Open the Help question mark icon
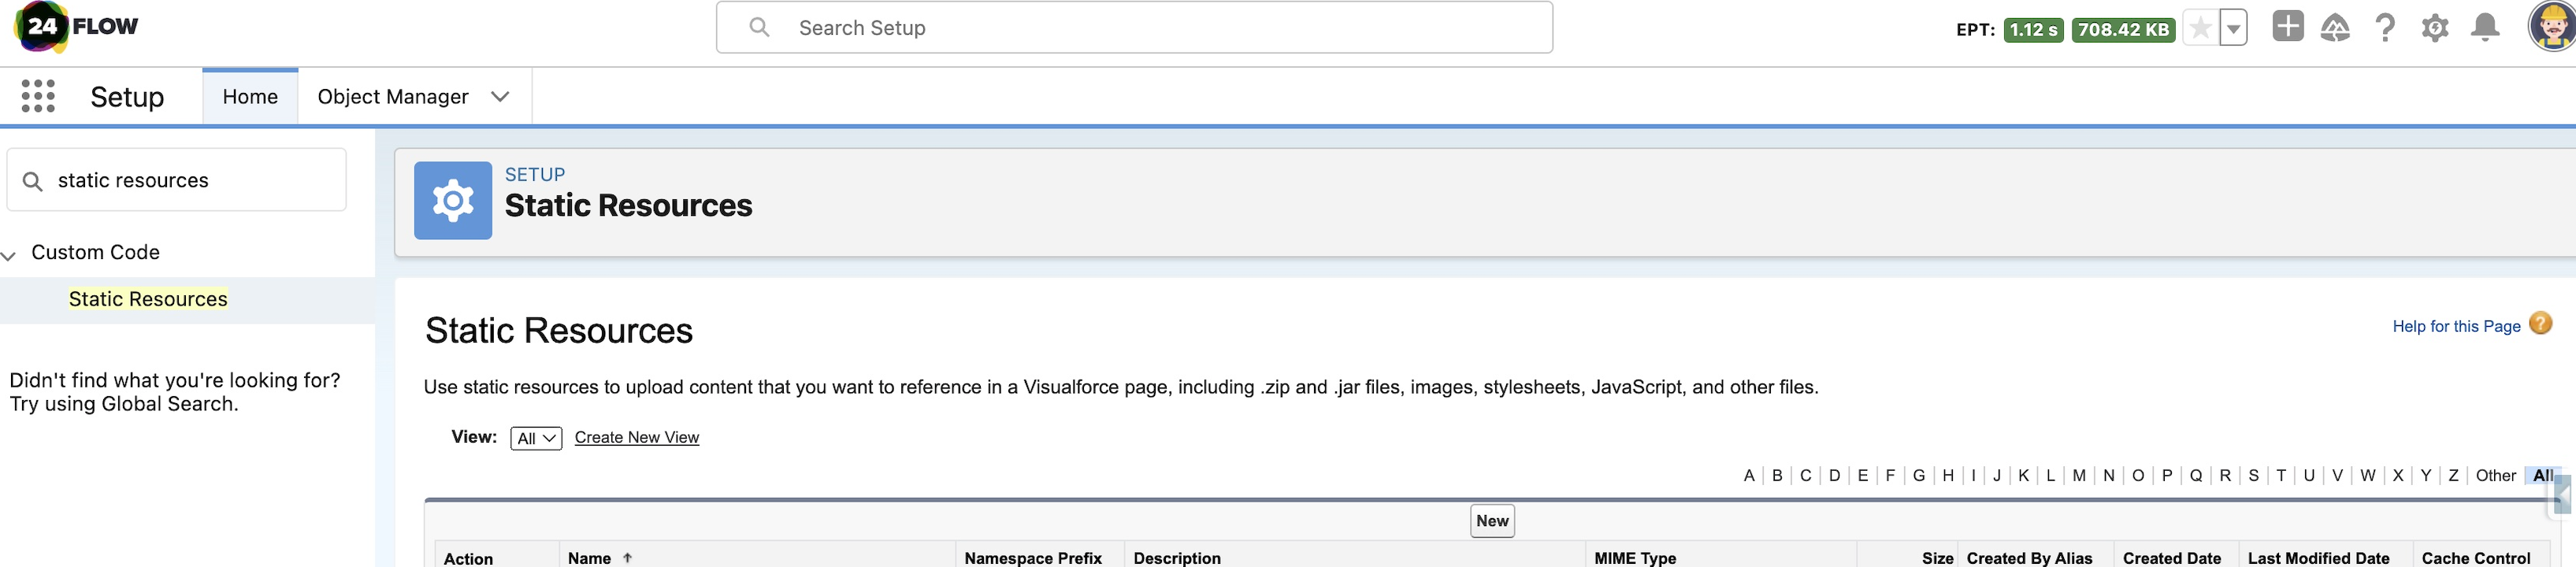The image size is (2576, 567). coord(2385,28)
